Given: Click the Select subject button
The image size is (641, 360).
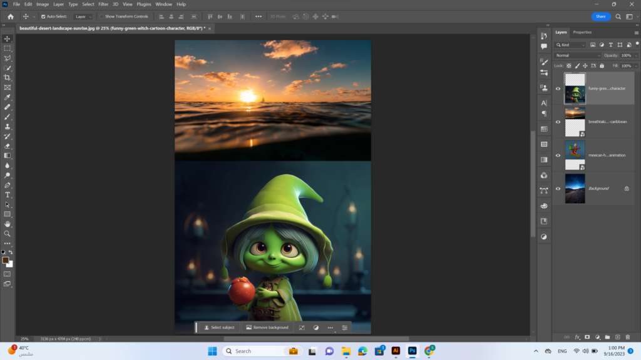Looking at the screenshot, I should (220, 327).
